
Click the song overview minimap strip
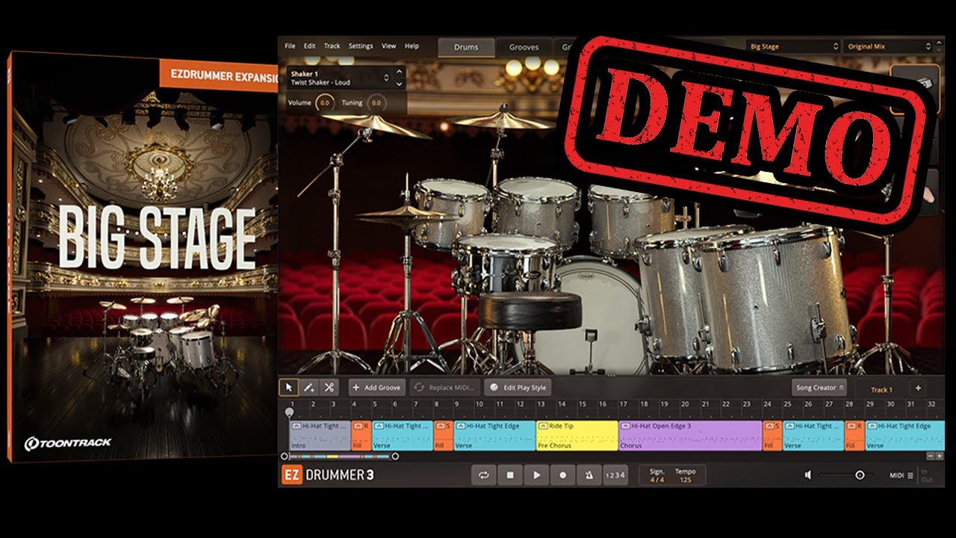340,456
